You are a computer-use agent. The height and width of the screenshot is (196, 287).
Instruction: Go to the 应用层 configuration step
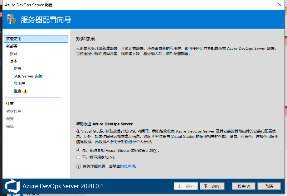tap(19, 83)
